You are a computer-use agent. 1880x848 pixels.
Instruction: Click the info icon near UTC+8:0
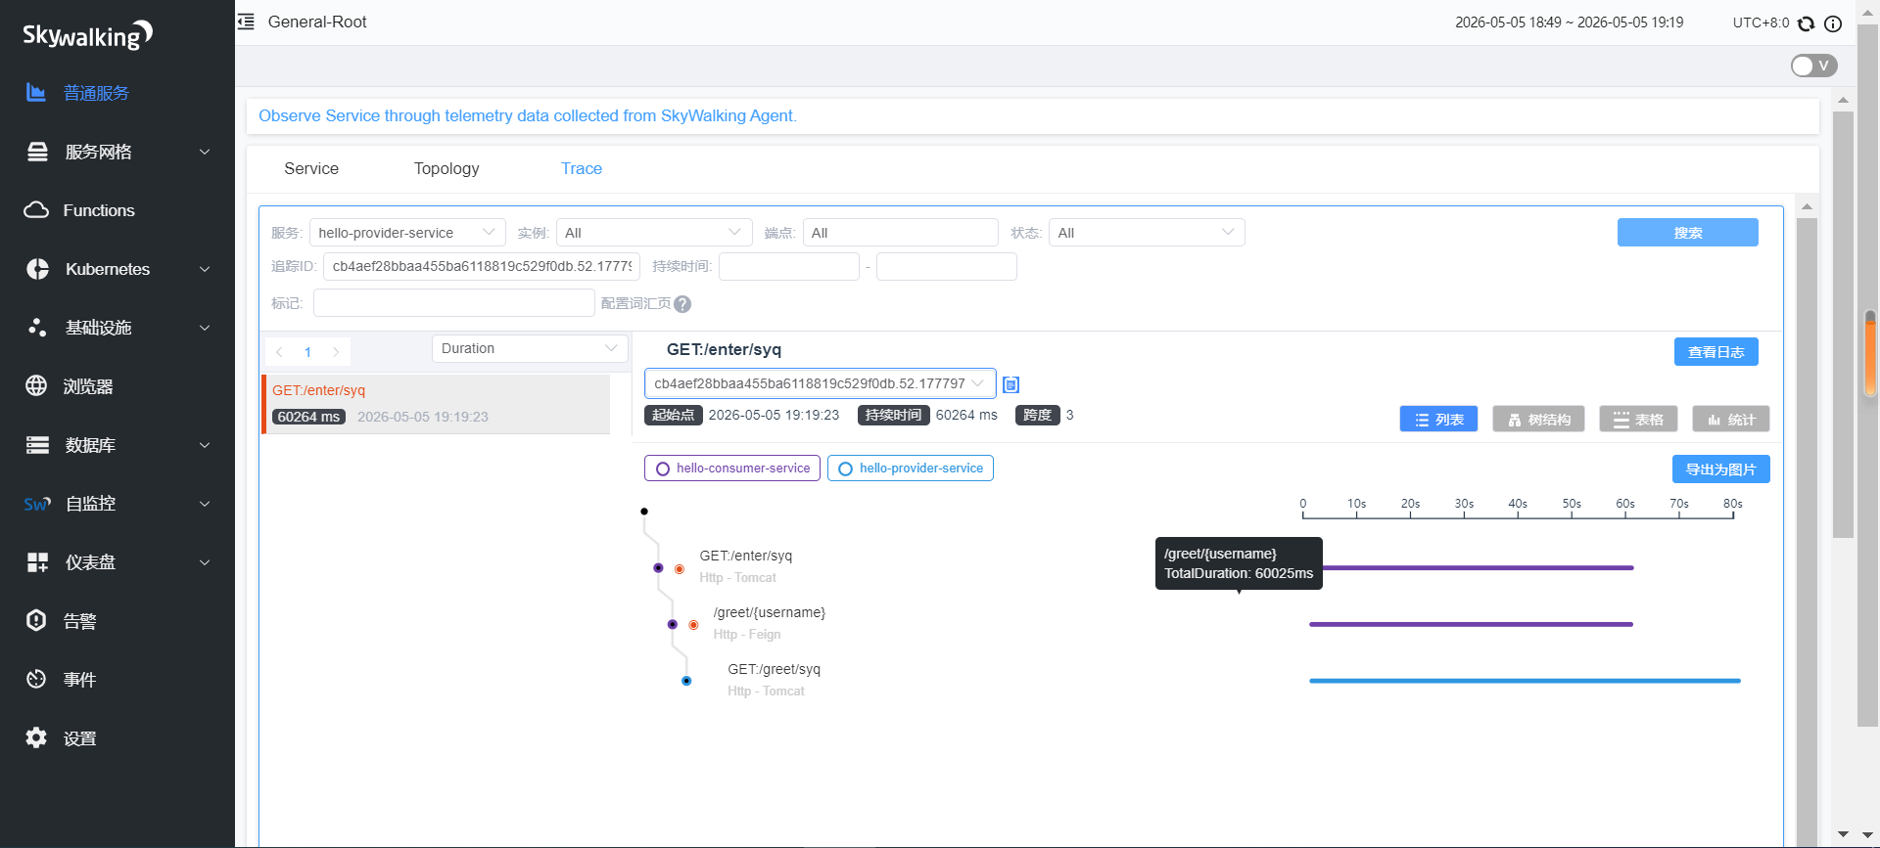[1833, 23]
